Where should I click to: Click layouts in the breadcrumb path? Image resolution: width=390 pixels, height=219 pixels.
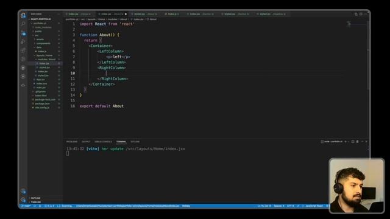click(x=91, y=19)
